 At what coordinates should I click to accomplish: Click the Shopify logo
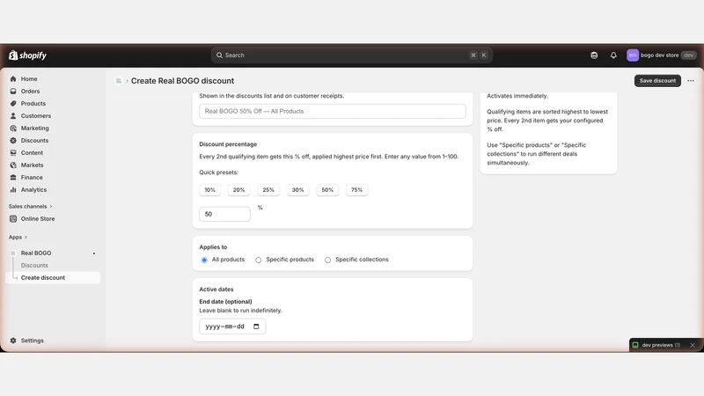pos(27,55)
